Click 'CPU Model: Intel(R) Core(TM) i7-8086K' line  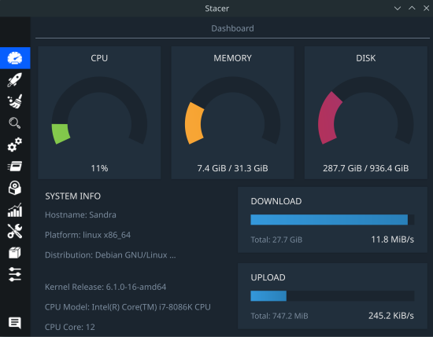click(128, 307)
